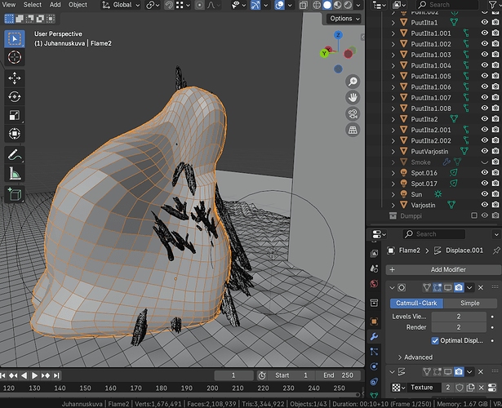
Task: Switch perspective/orthographic grid icon
Action: (353, 130)
